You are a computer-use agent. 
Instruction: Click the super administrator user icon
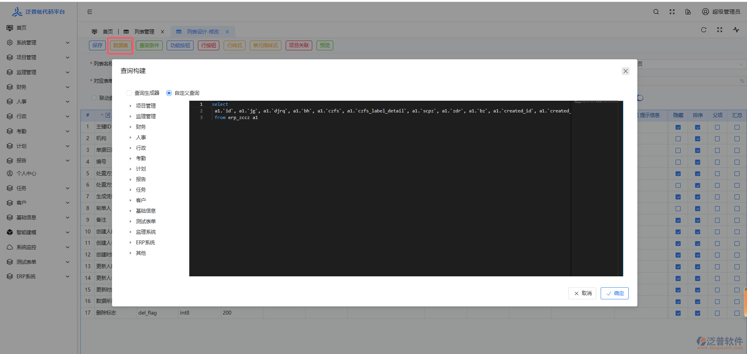(x=705, y=12)
